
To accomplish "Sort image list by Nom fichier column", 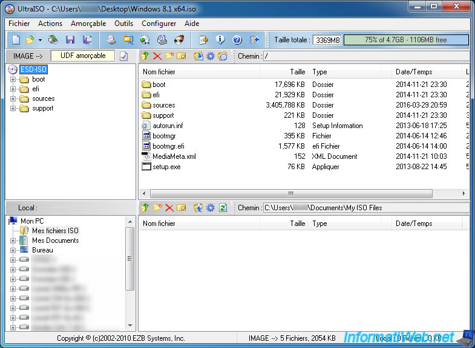I will [x=200, y=72].
